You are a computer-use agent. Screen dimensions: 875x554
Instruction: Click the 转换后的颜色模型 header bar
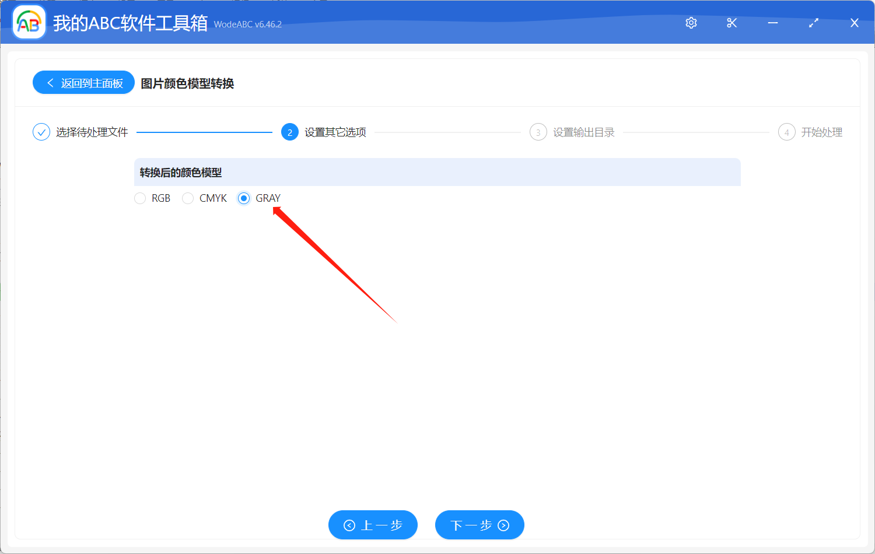point(437,172)
